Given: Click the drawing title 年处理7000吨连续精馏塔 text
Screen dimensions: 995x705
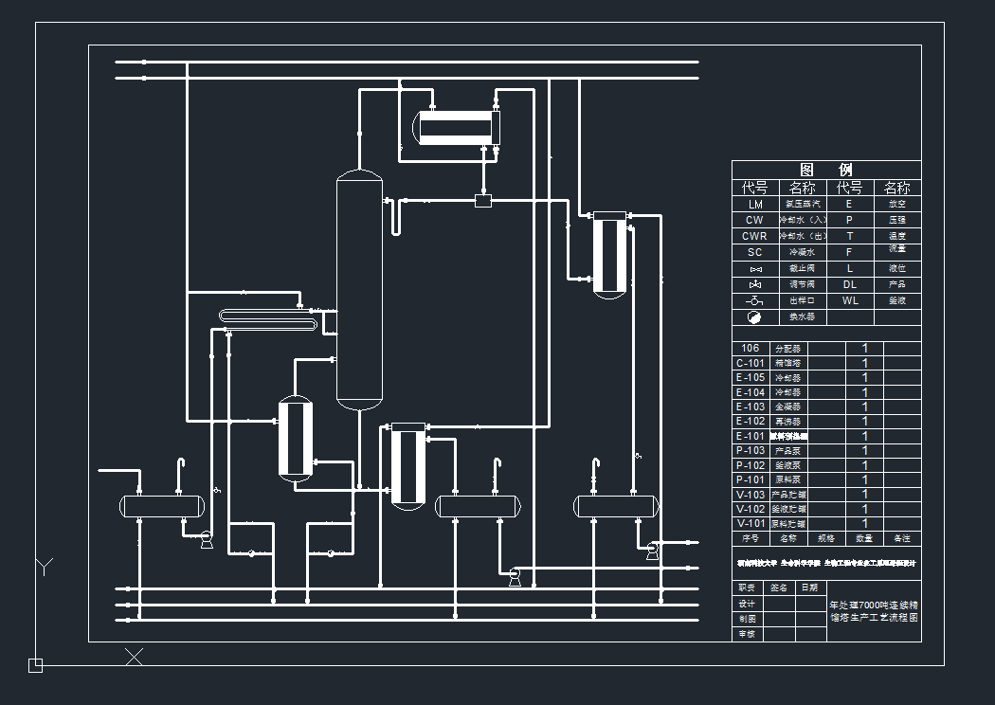Looking at the screenshot, I should click(x=873, y=611).
